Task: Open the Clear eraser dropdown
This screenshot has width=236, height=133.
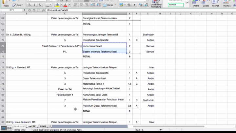Action: click(18, 5)
